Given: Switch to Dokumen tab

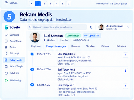Looking at the screenshot, I should pos(121,46).
